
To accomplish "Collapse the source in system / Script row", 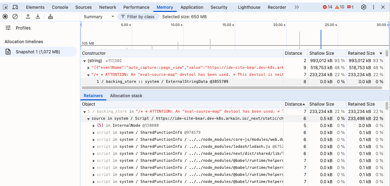I will tap(89, 119).
